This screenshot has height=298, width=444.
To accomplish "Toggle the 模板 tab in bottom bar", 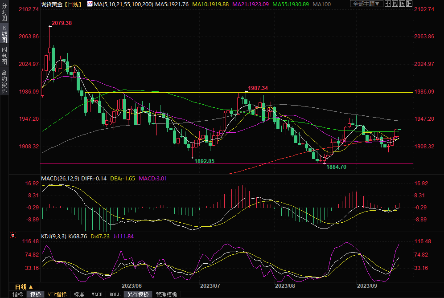I will [35, 294].
